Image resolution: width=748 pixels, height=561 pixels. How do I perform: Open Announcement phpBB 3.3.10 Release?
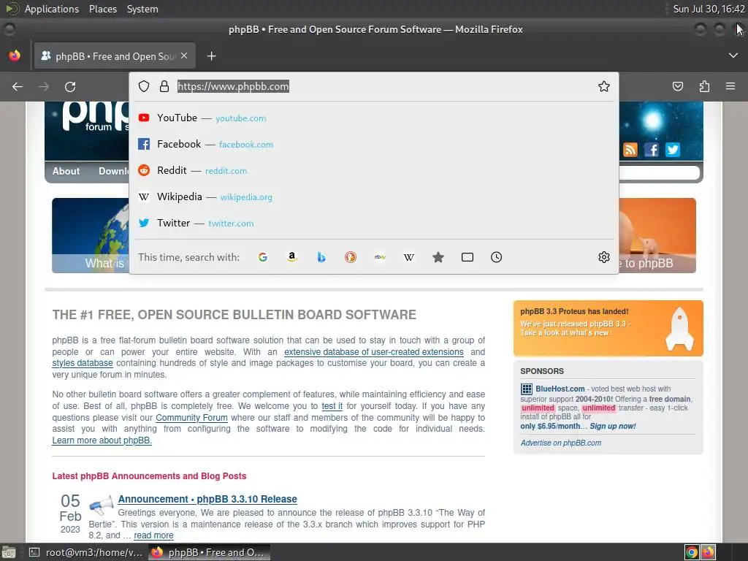[x=207, y=499]
